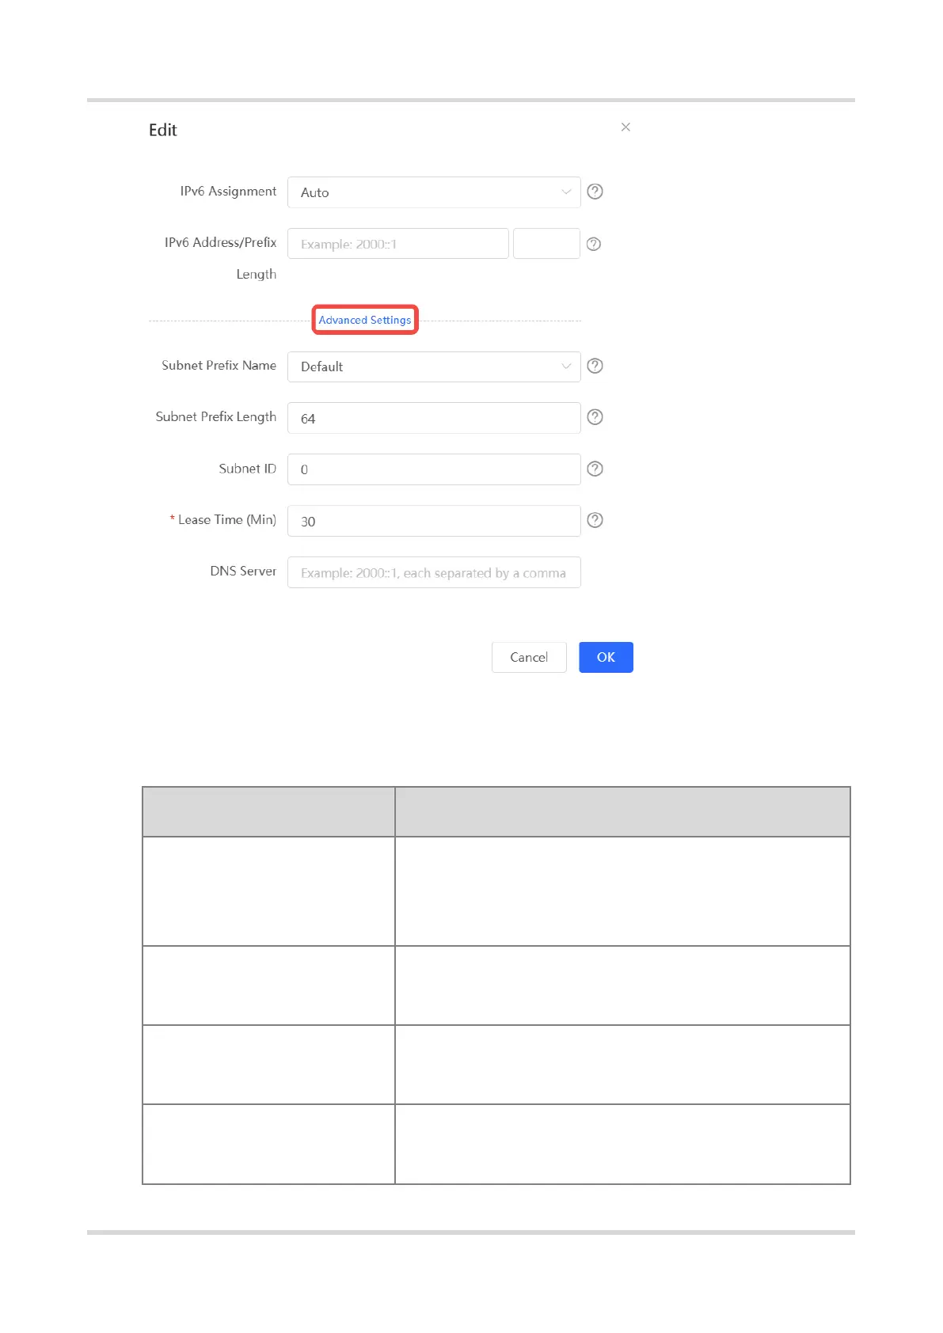Click the Lease Time field showing 30
This screenshot has width=943, height=1333.
pyautogui.click(x=434, y=521)
